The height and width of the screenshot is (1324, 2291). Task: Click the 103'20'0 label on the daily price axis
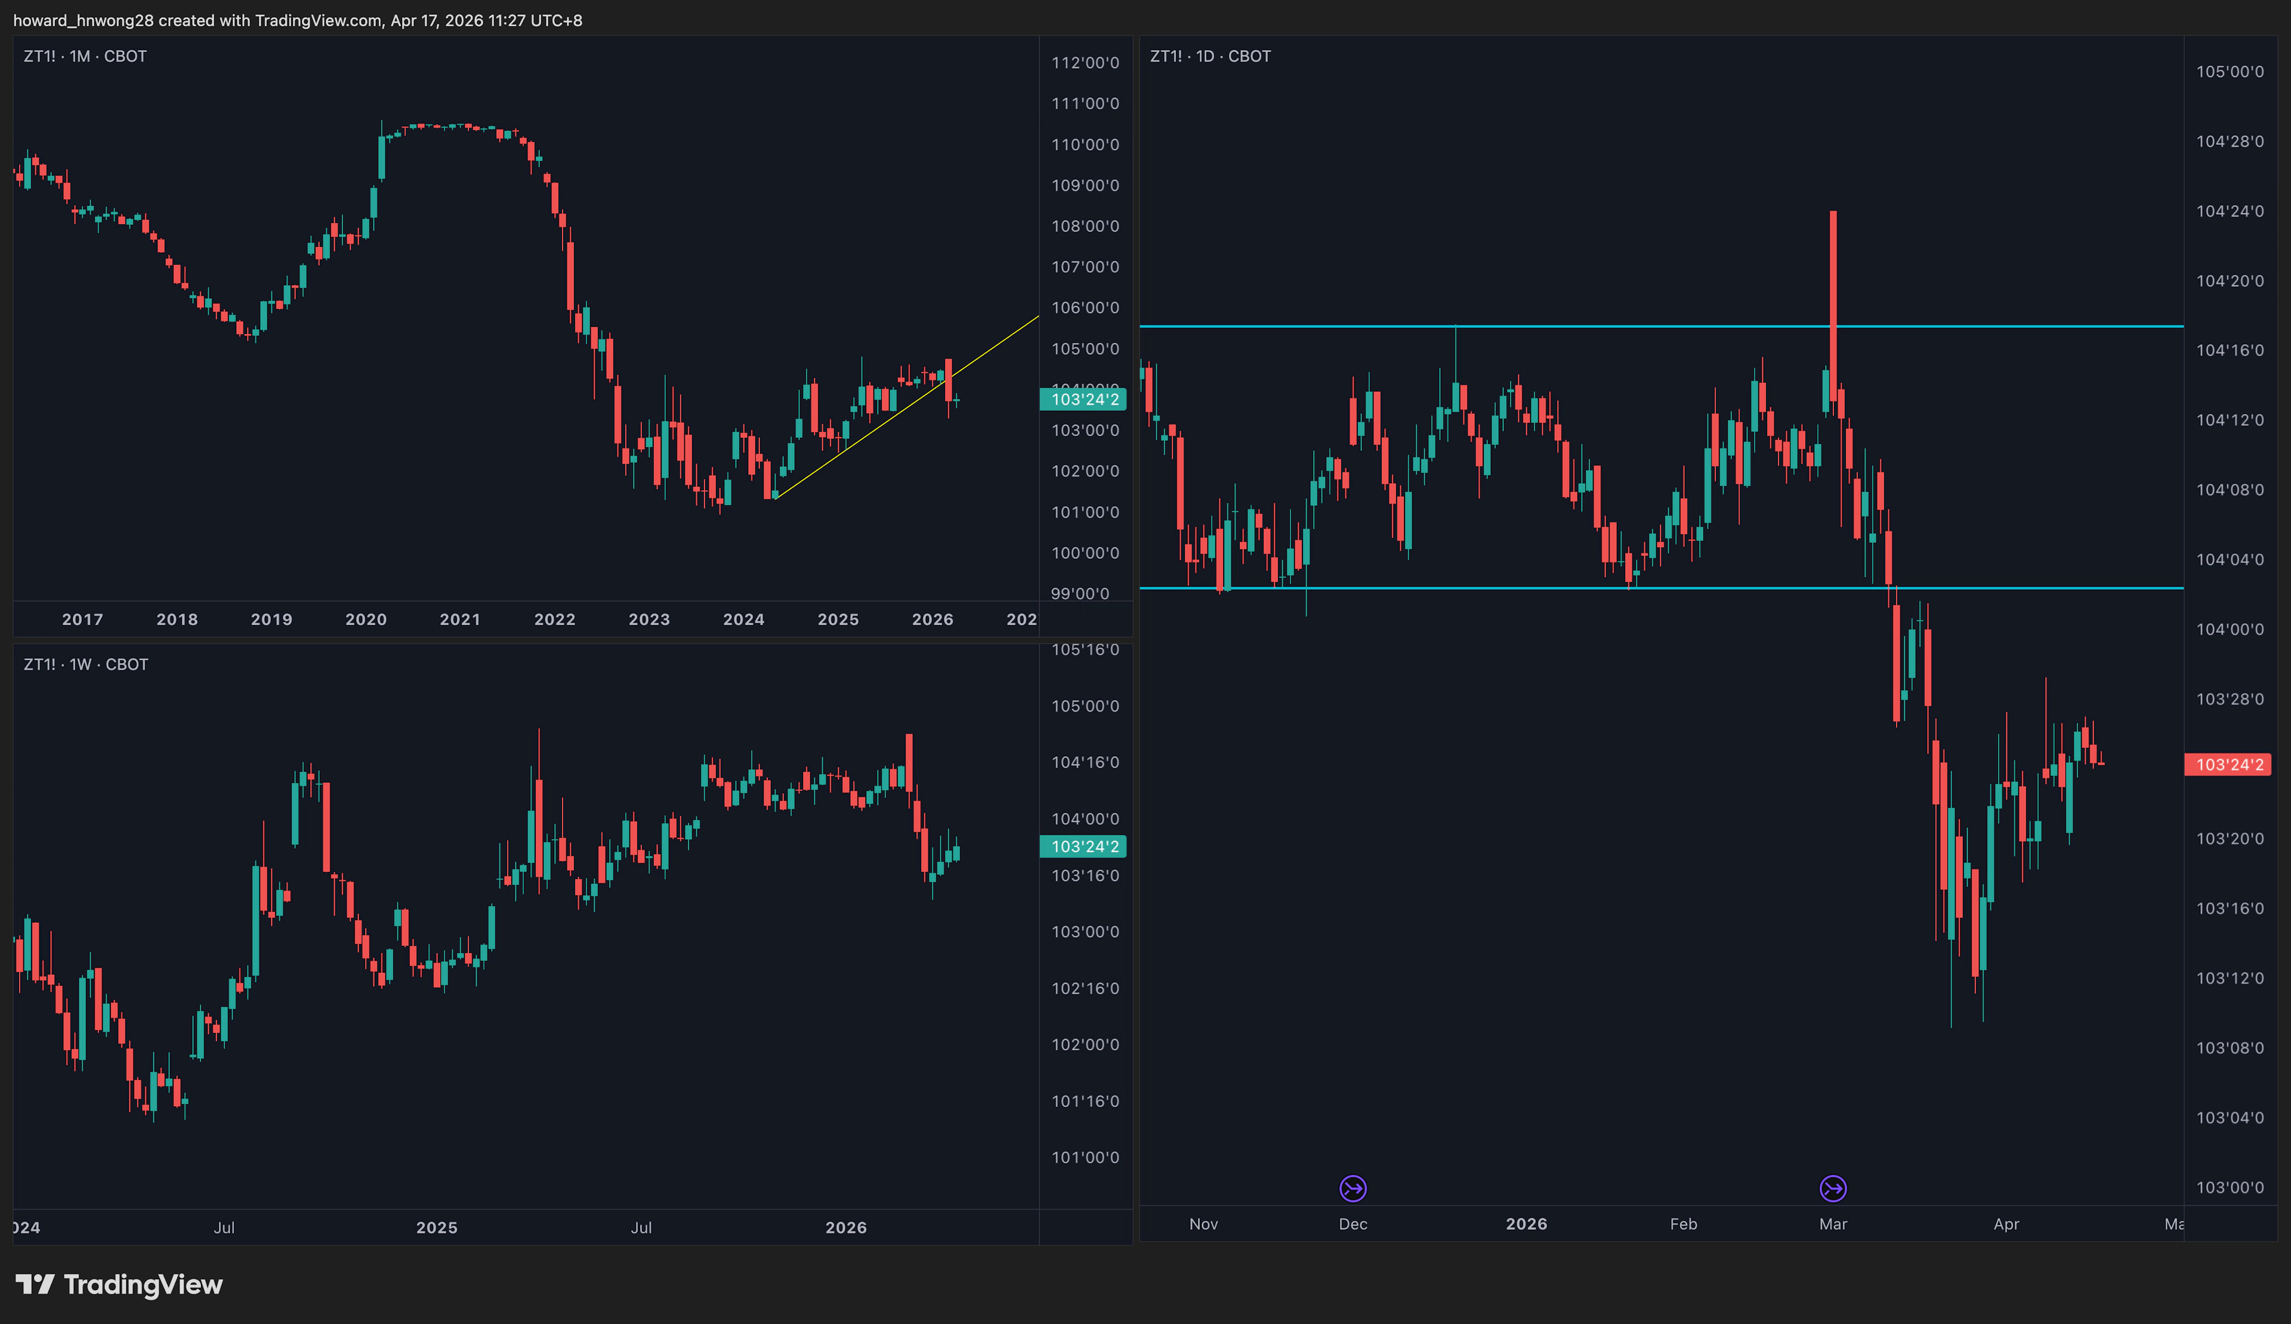tap(2230, 839)
